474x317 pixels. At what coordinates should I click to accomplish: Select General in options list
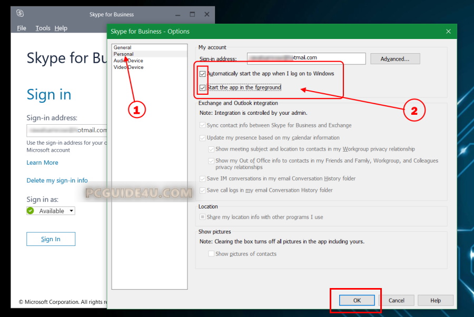[123, 47]
